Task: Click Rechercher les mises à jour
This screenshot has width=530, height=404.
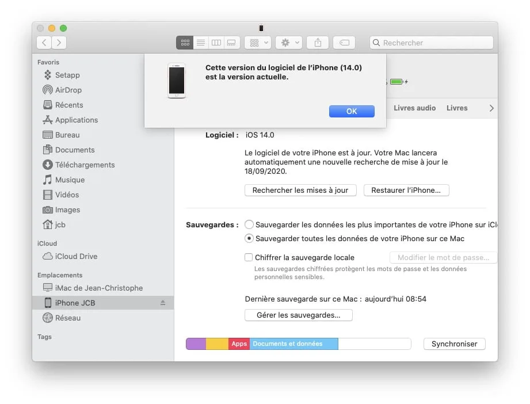Action: pyautogui.click(x=300, y=190)
